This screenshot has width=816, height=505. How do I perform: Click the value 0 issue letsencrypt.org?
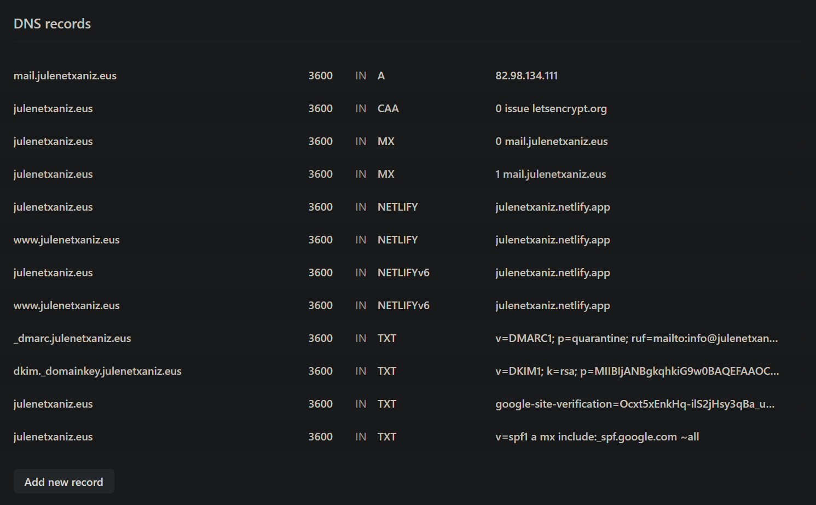tap(551, 108)
